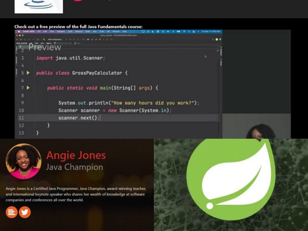Click the import java.util.Scanner line
Viewport: 308px width, 231px height.
click(x=71, y=58)
